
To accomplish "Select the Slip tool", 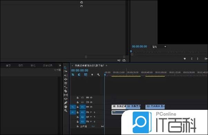I will pyautogui.click(x=66, y=95).
